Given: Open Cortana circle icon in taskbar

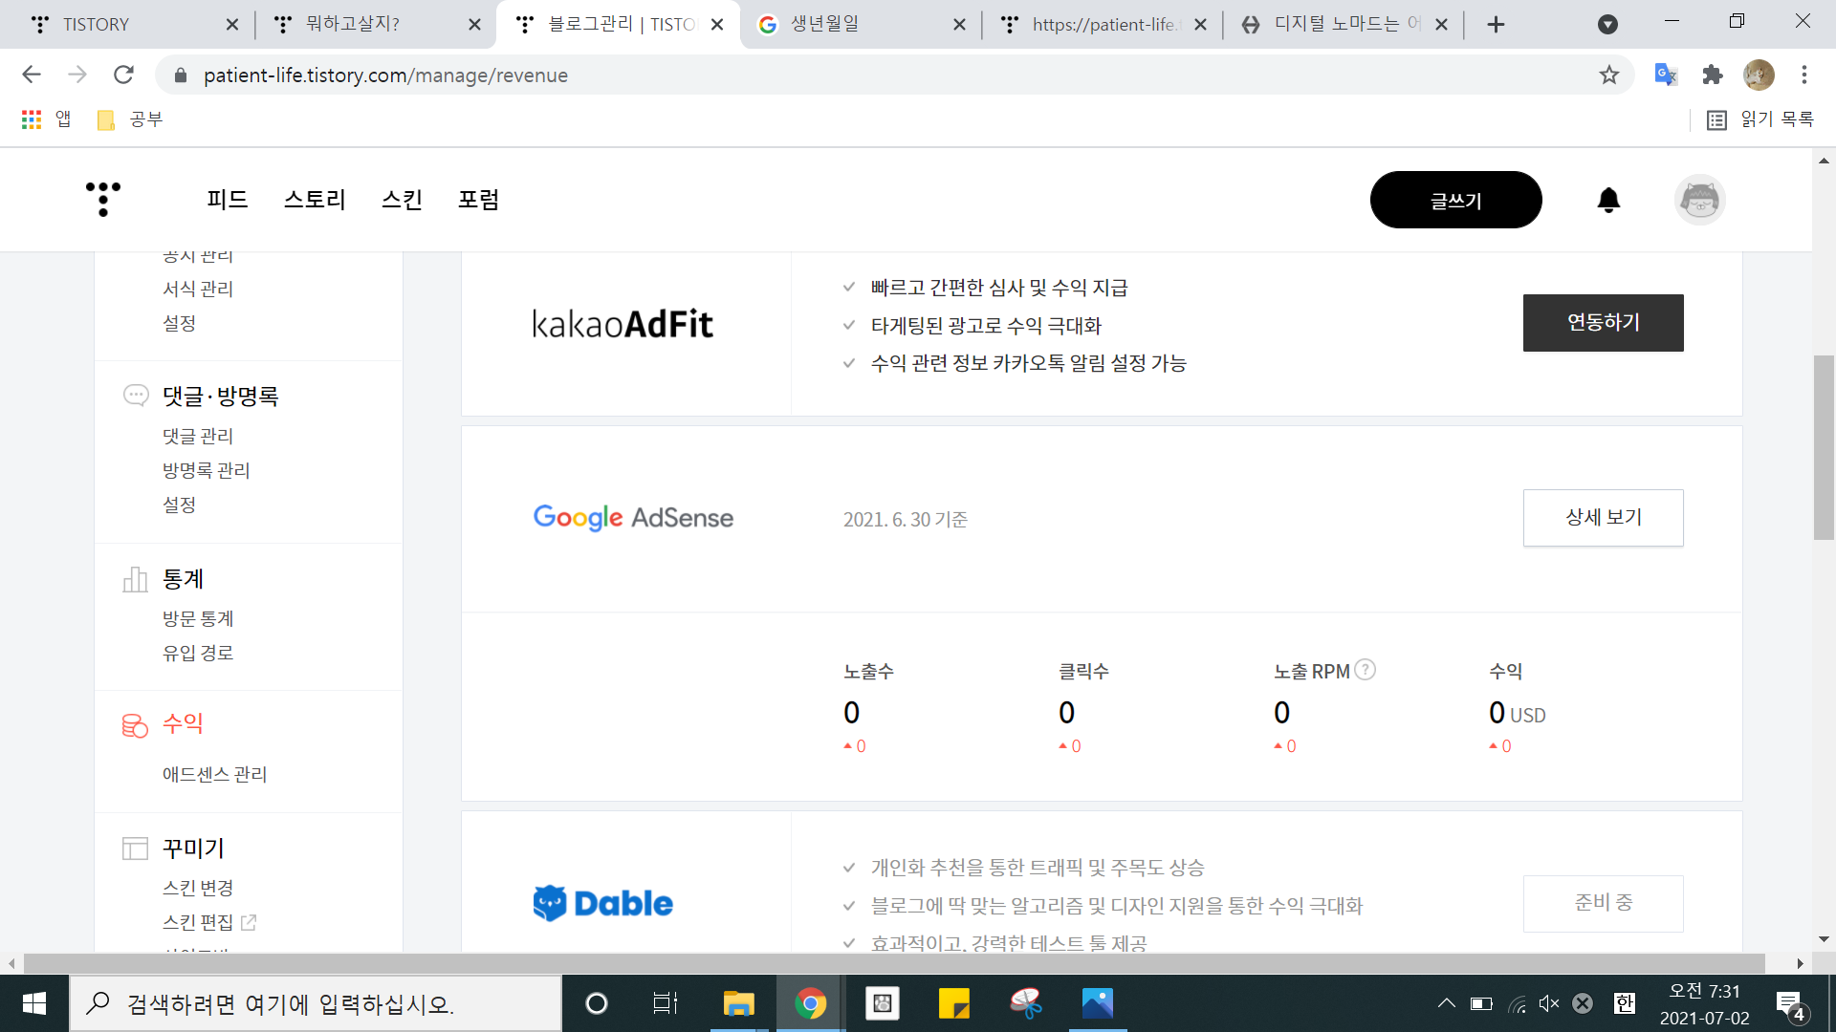Looking at the screenshot, I should tap(596, 1003).
